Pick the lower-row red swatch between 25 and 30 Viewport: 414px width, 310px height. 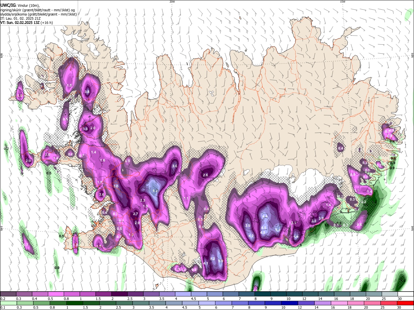[x=389, y=303]
